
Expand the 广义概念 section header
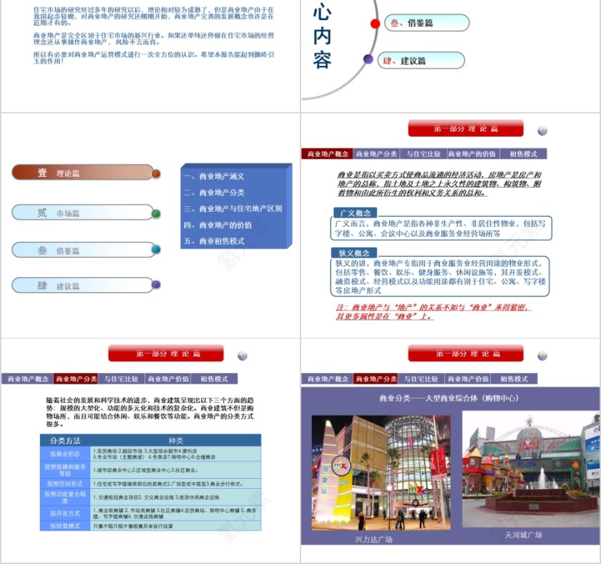pos(353,212)
